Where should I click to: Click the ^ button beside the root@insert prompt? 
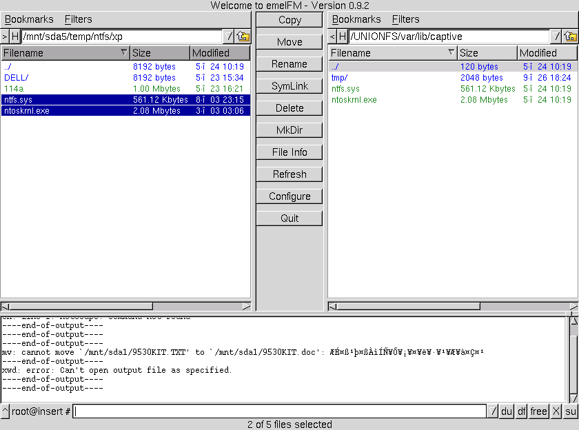pos(5,411)
